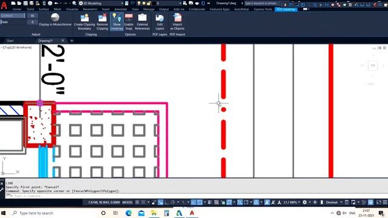Open the Decimal units dropdown
This screenshot has height=218, width=388.
334,202
